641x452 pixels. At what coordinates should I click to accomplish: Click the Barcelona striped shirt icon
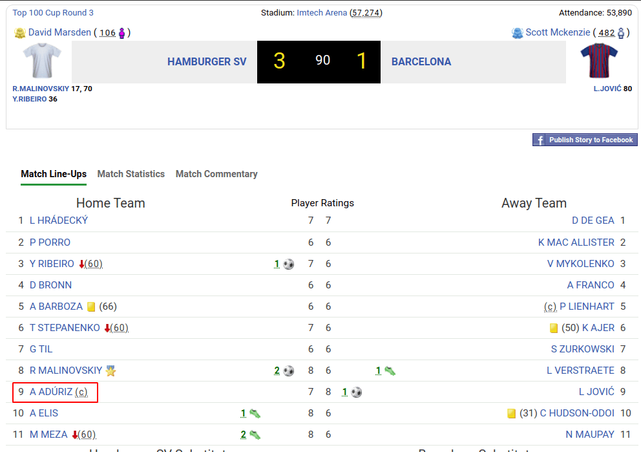[599, 61]
